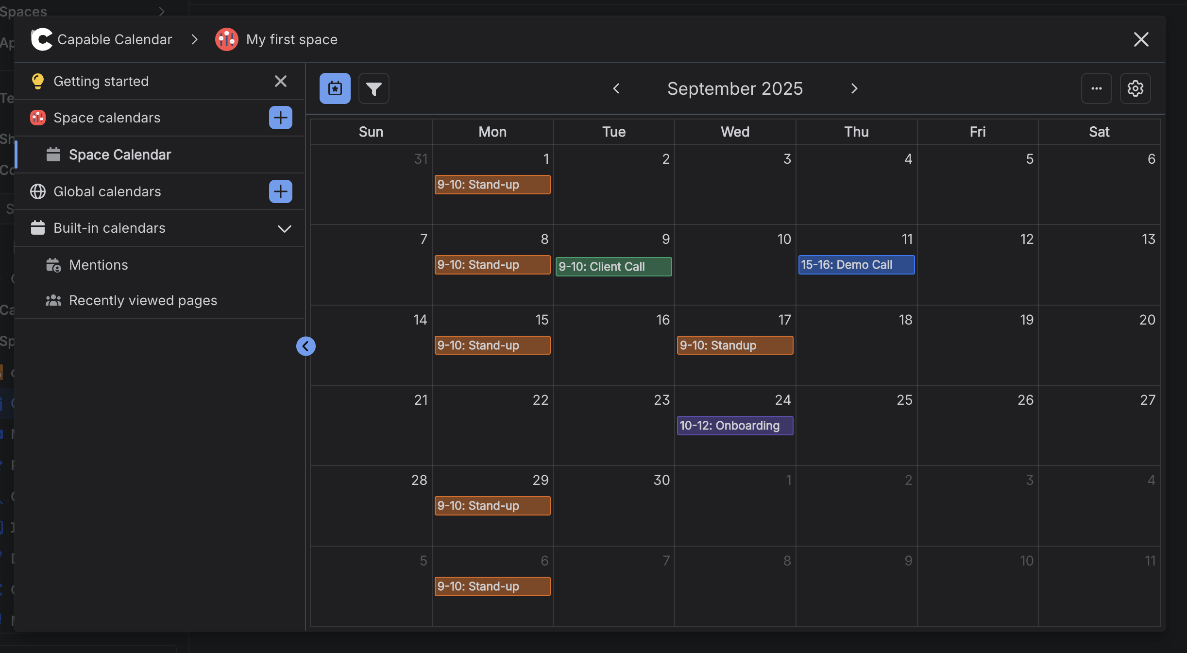Add a new global calendar with plus
This screenshot has width=1187, height=653.
(x=280, y=191)
